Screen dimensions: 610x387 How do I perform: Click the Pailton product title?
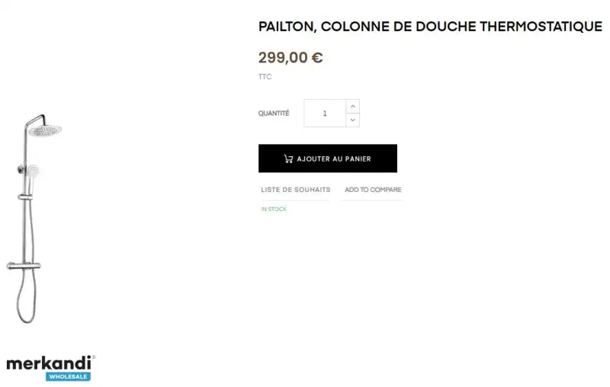430,27
